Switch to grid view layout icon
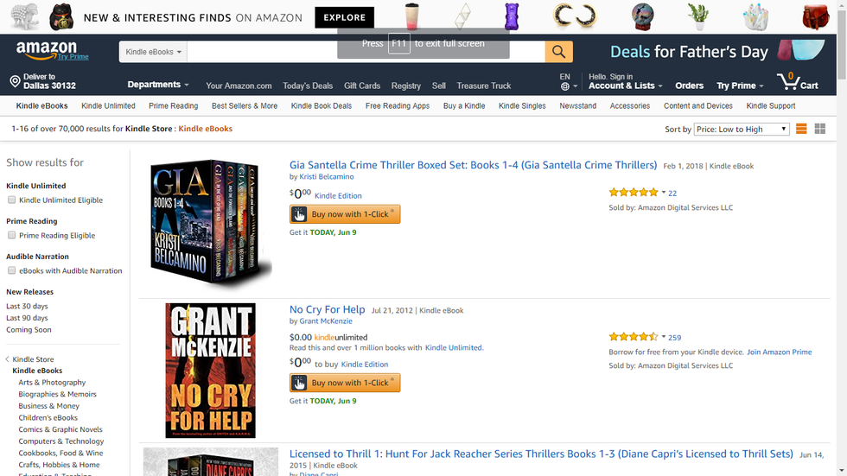Viewport: 847px width, 476px height. click(820, 130)
